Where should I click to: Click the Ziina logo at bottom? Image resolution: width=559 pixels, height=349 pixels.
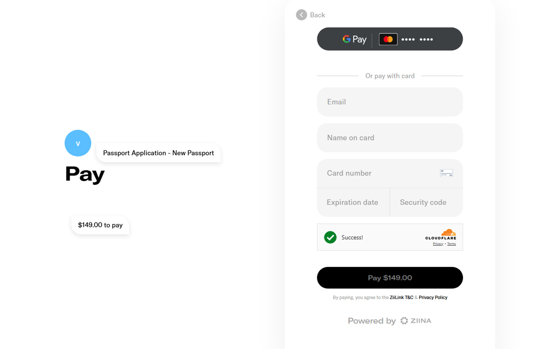click(416, 321)
